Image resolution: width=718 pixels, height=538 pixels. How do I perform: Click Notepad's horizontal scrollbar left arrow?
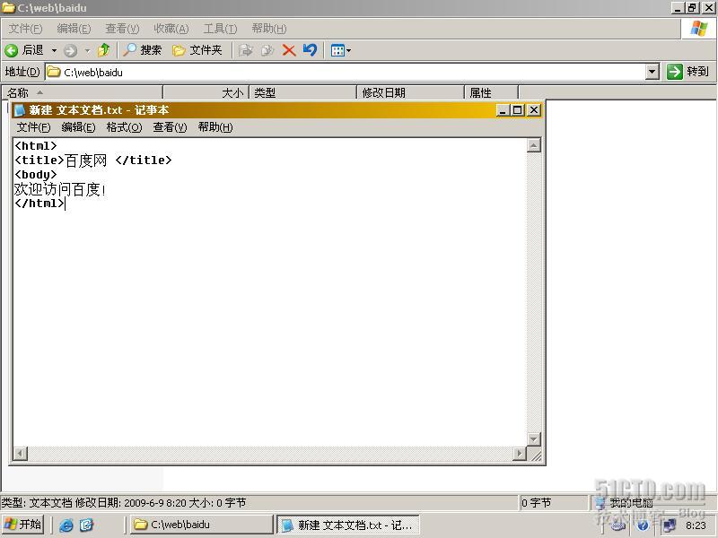coord(20,454)
